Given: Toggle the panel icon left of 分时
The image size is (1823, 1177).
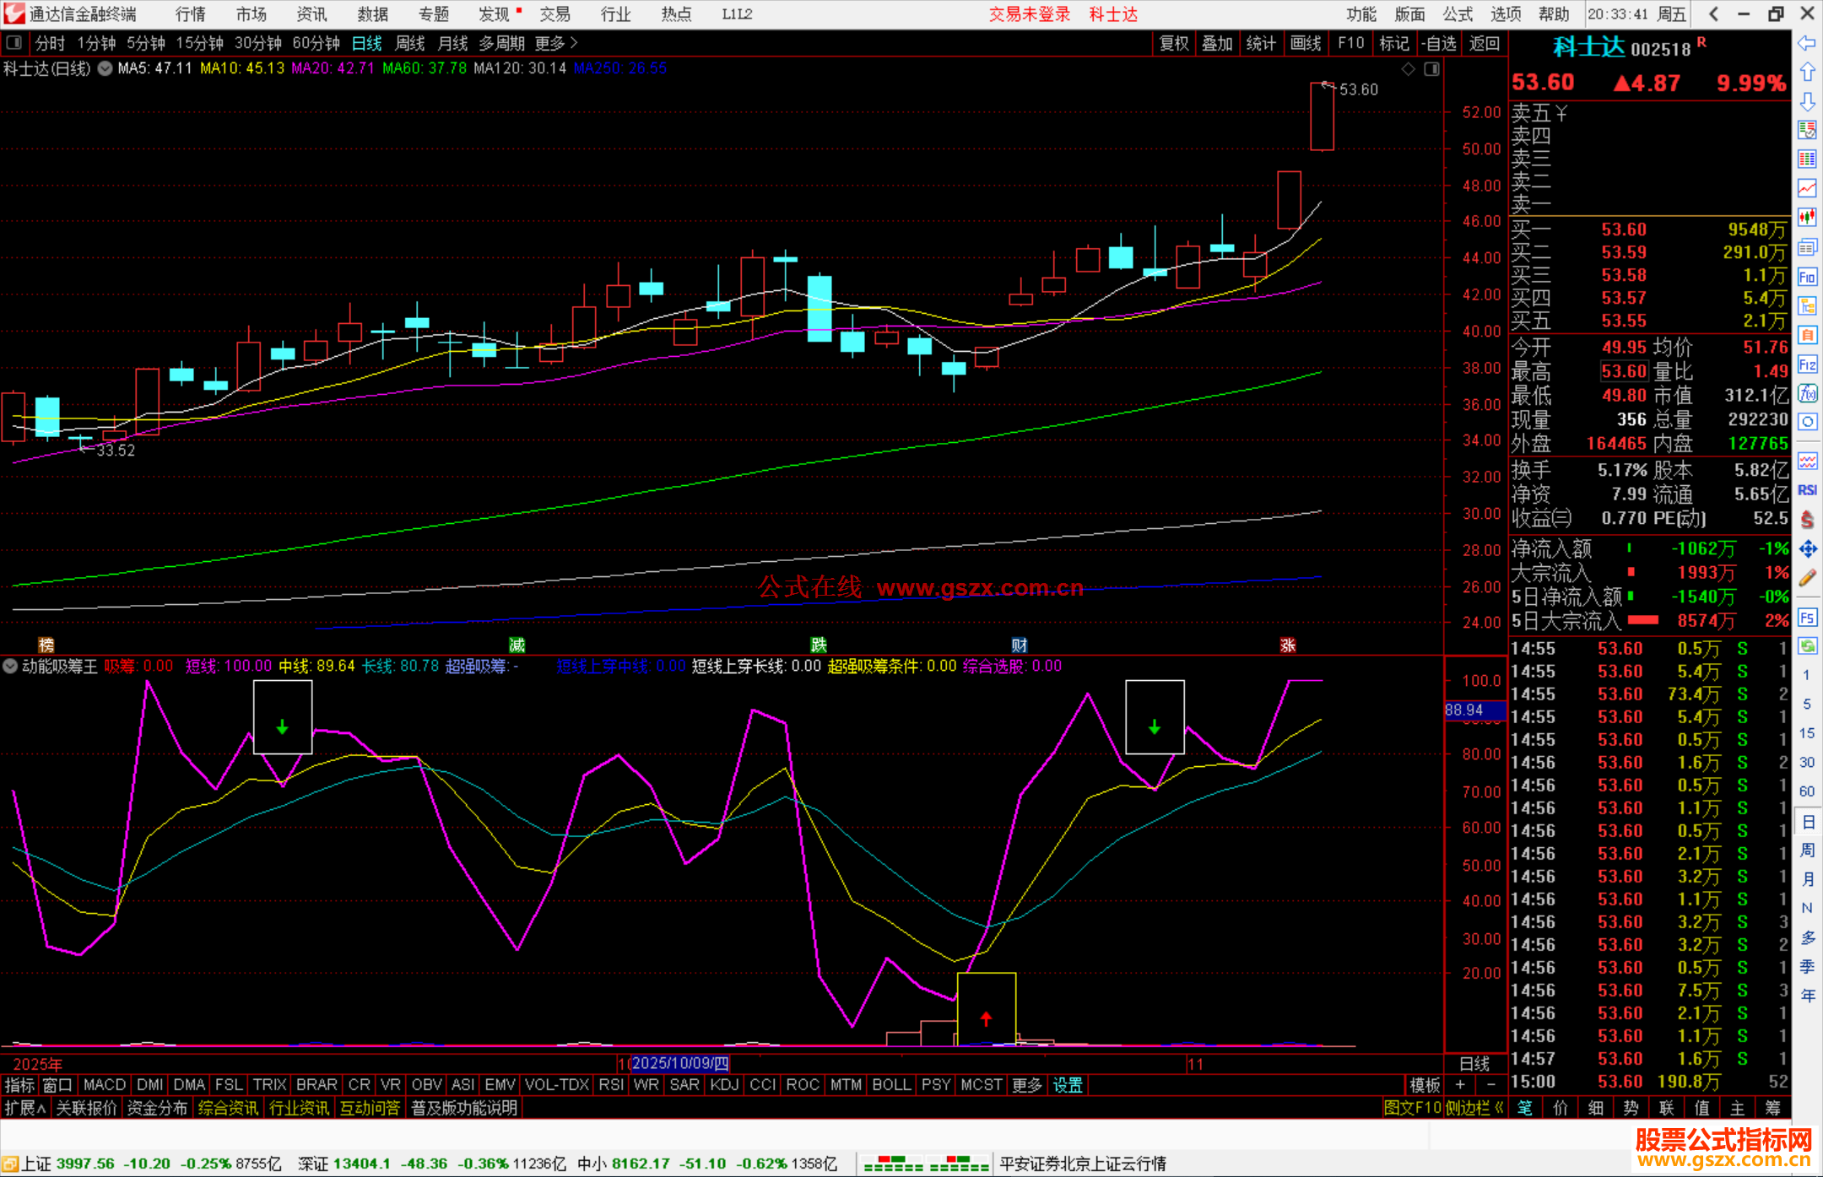Looking at the screenshot, I should [14, 43].
